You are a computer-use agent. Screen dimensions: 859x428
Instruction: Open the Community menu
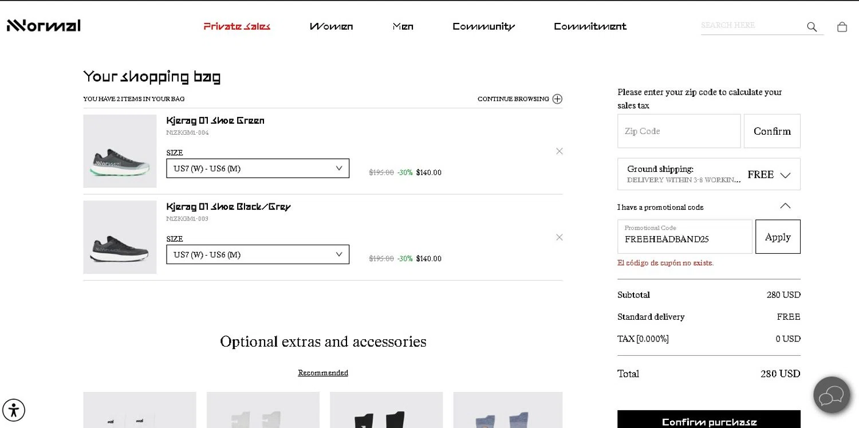point(483,26)
